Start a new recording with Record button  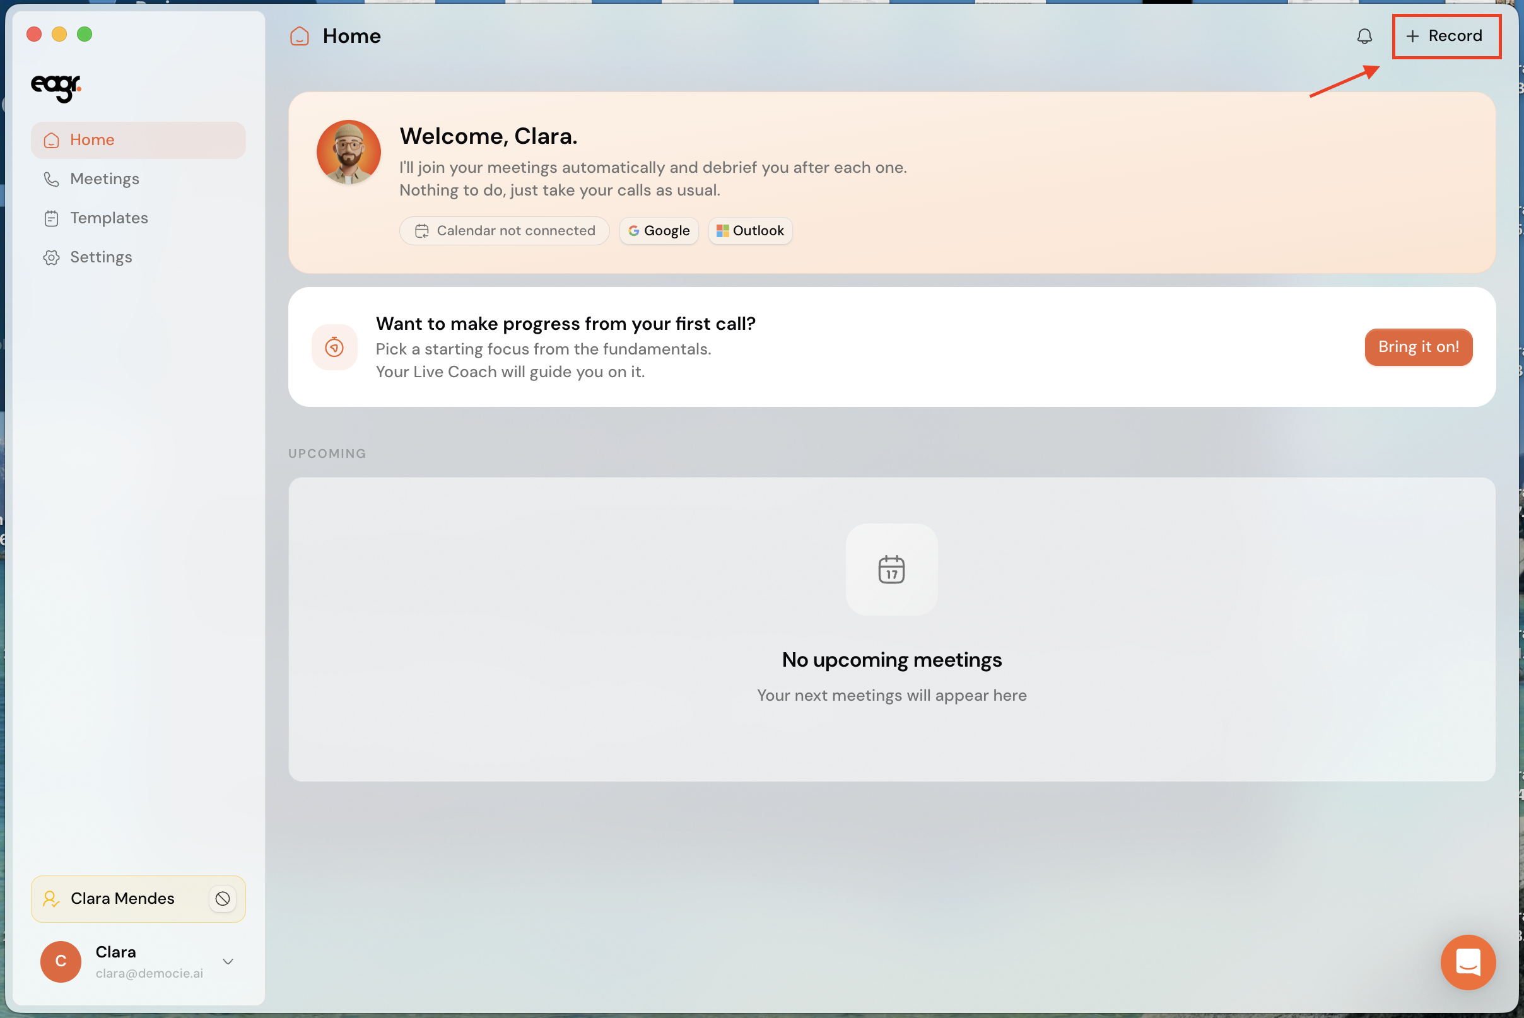pos(1445,37)
